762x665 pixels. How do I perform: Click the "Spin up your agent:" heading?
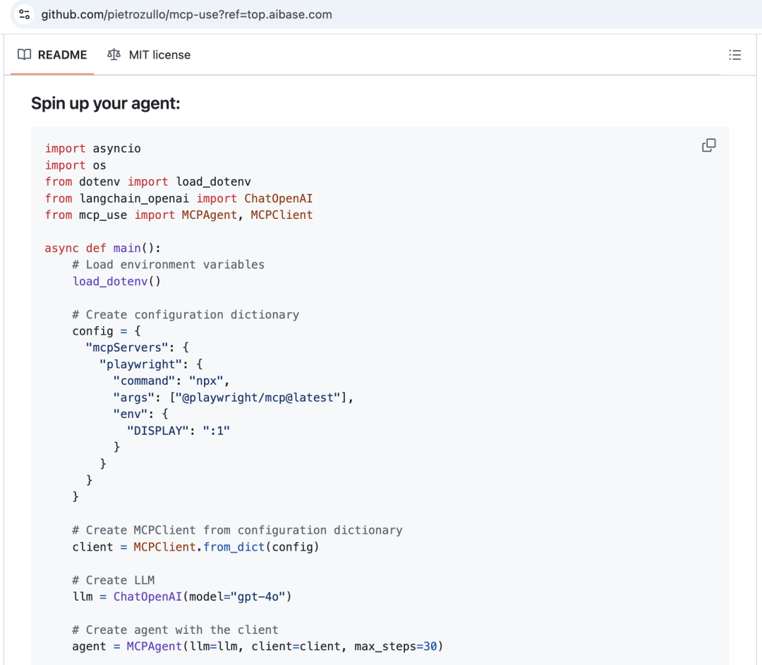pos(106,104)
